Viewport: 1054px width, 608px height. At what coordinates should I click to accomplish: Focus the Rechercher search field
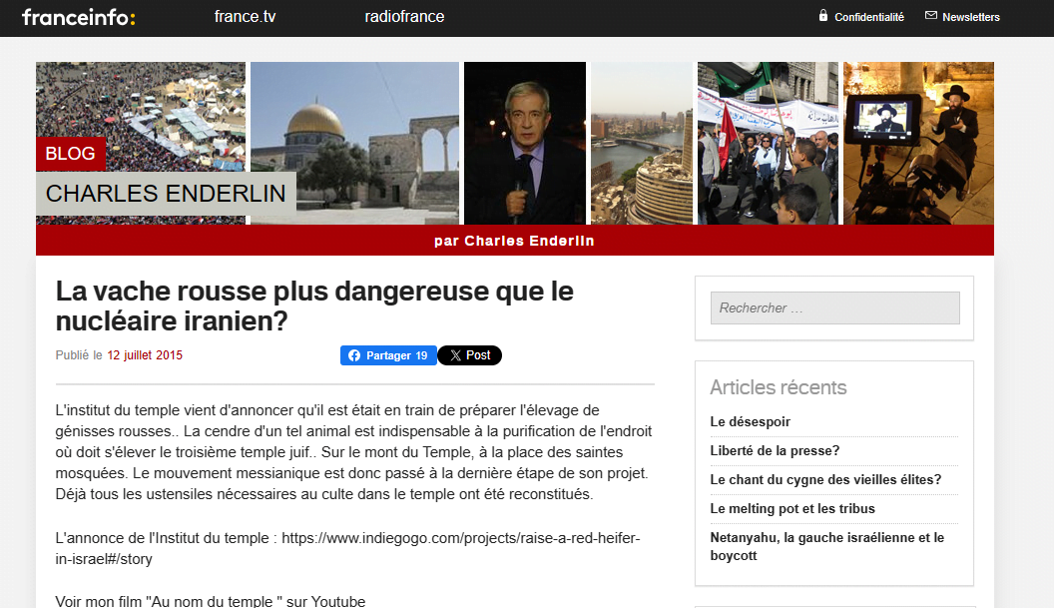pos(834,308)
